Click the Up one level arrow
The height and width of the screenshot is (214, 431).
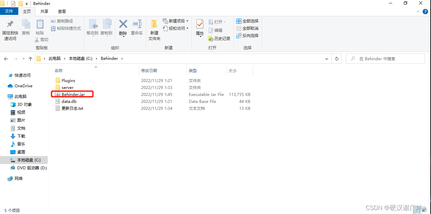[30, 59]
